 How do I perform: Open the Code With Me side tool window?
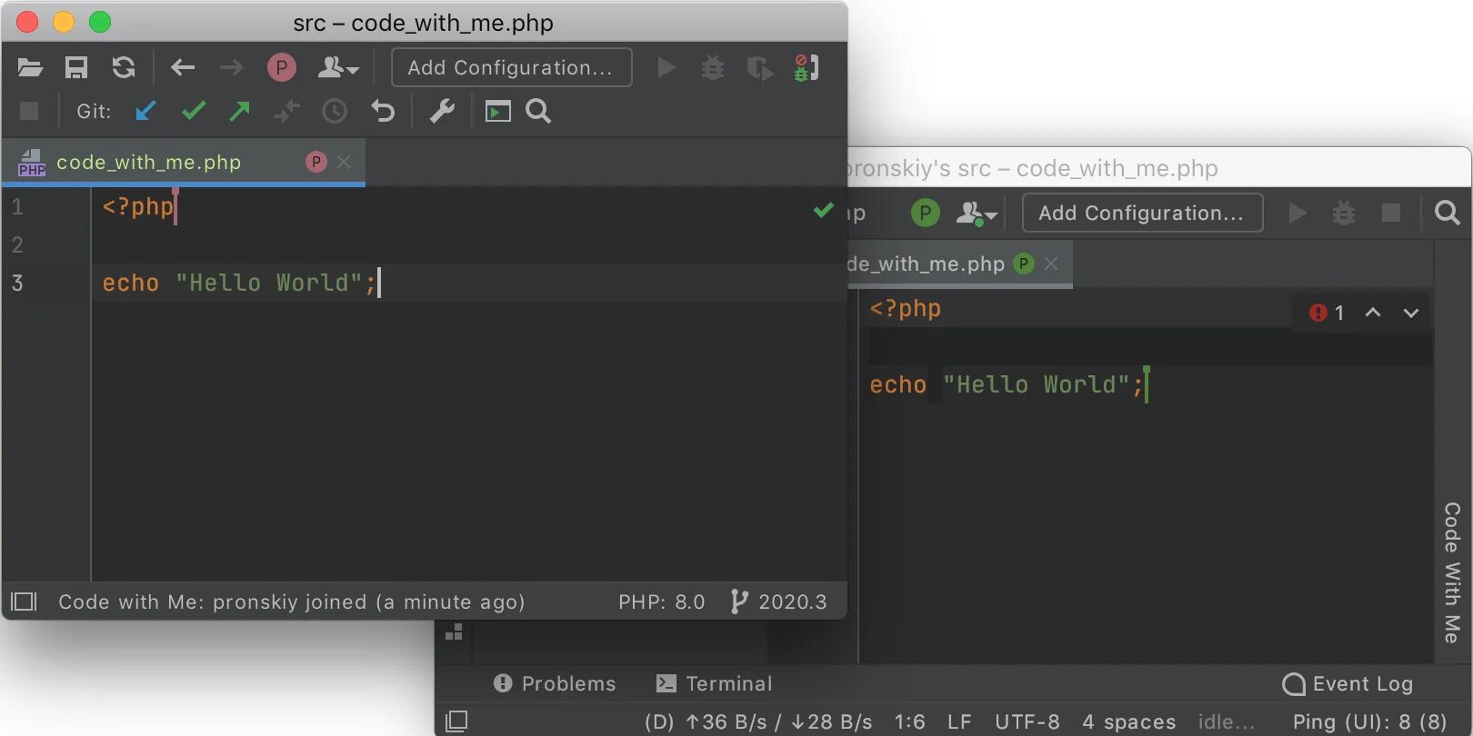pos(1452,572)
